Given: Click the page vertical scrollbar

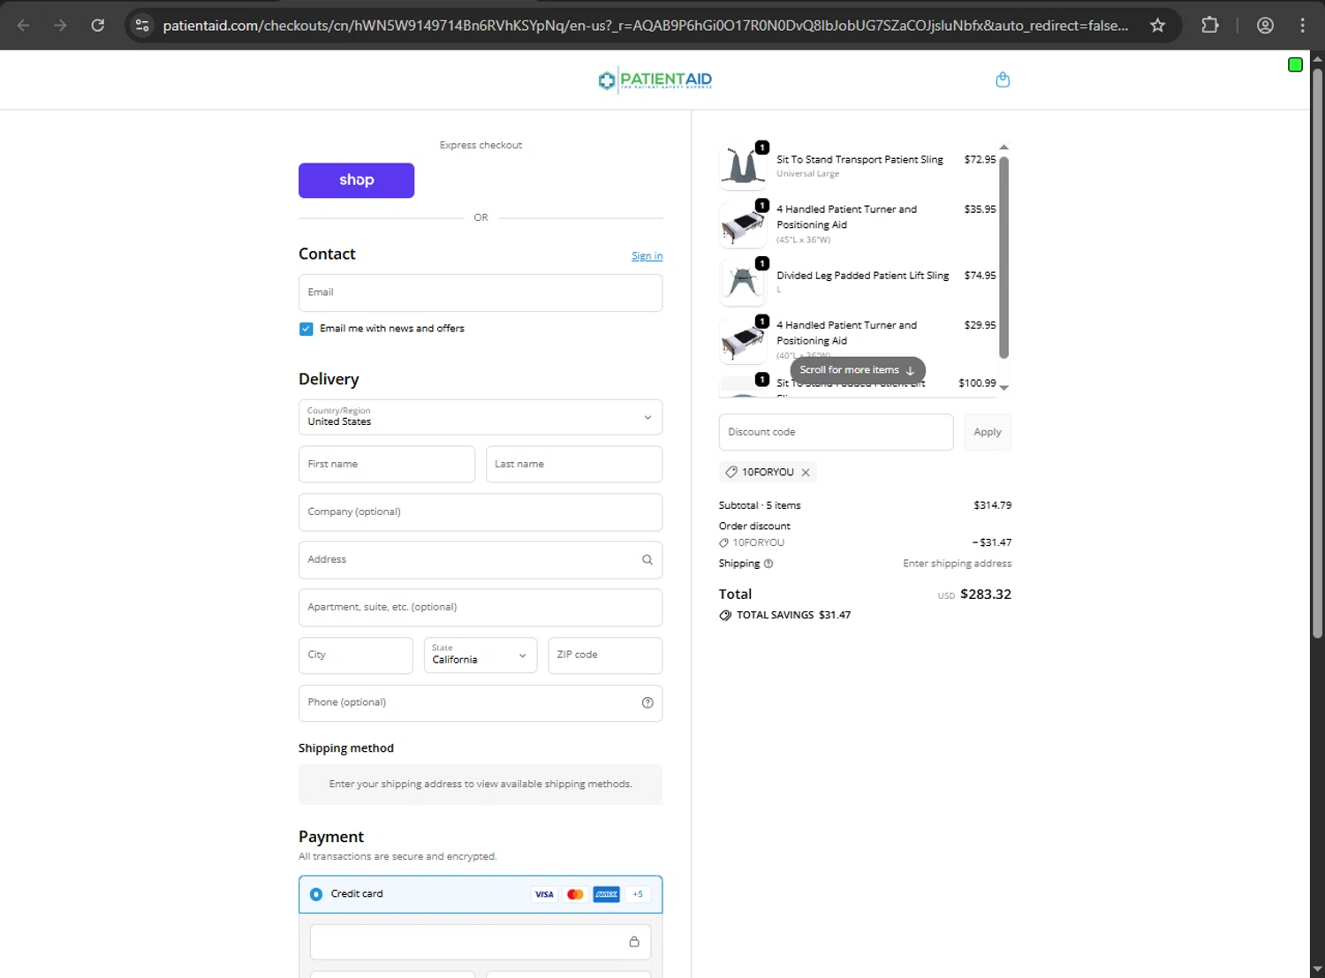Looking at the screenshot, I should [x=1317, y=353].
